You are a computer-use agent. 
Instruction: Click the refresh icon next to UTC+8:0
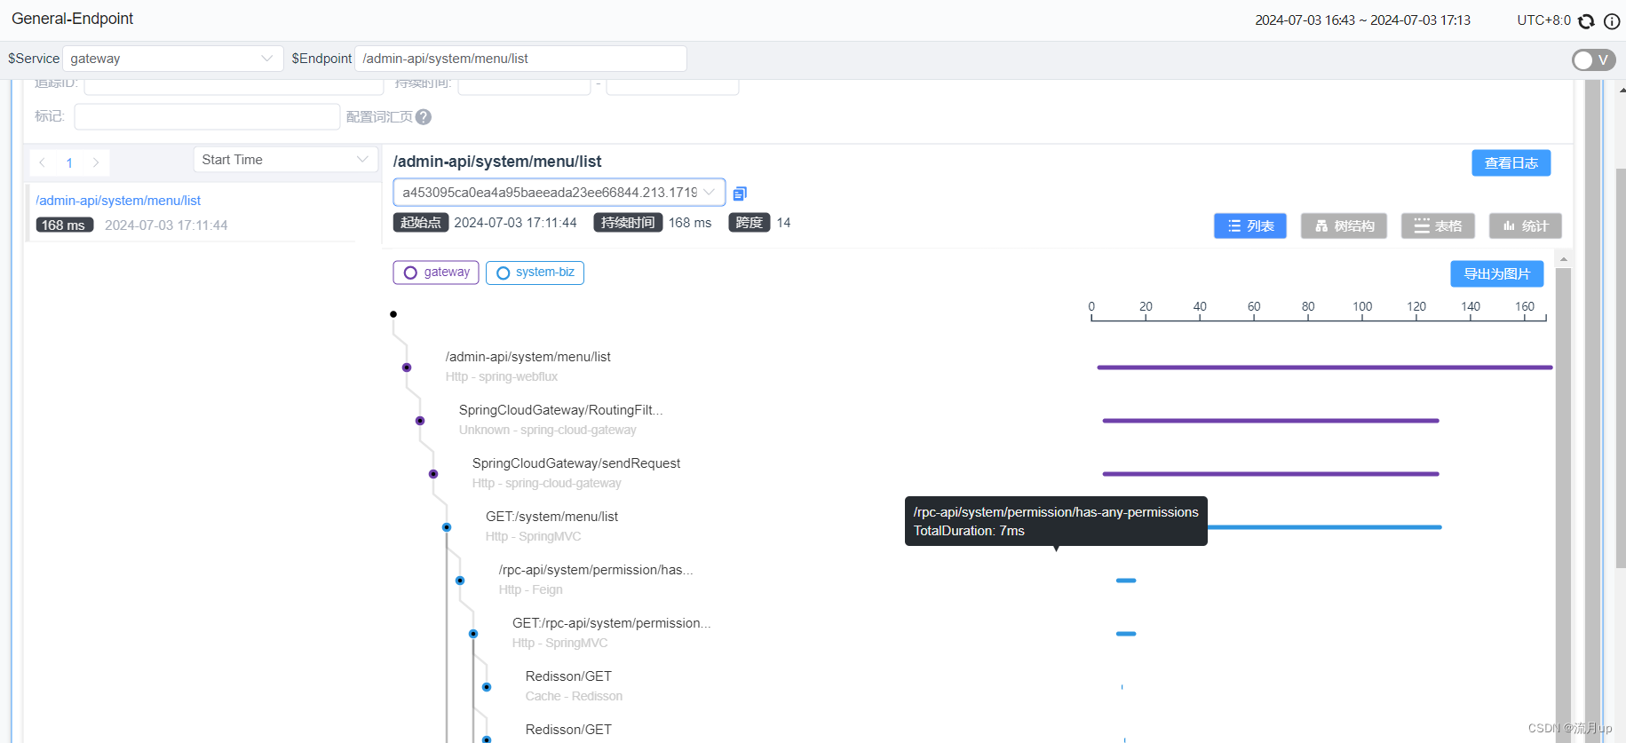point(1586,20)
